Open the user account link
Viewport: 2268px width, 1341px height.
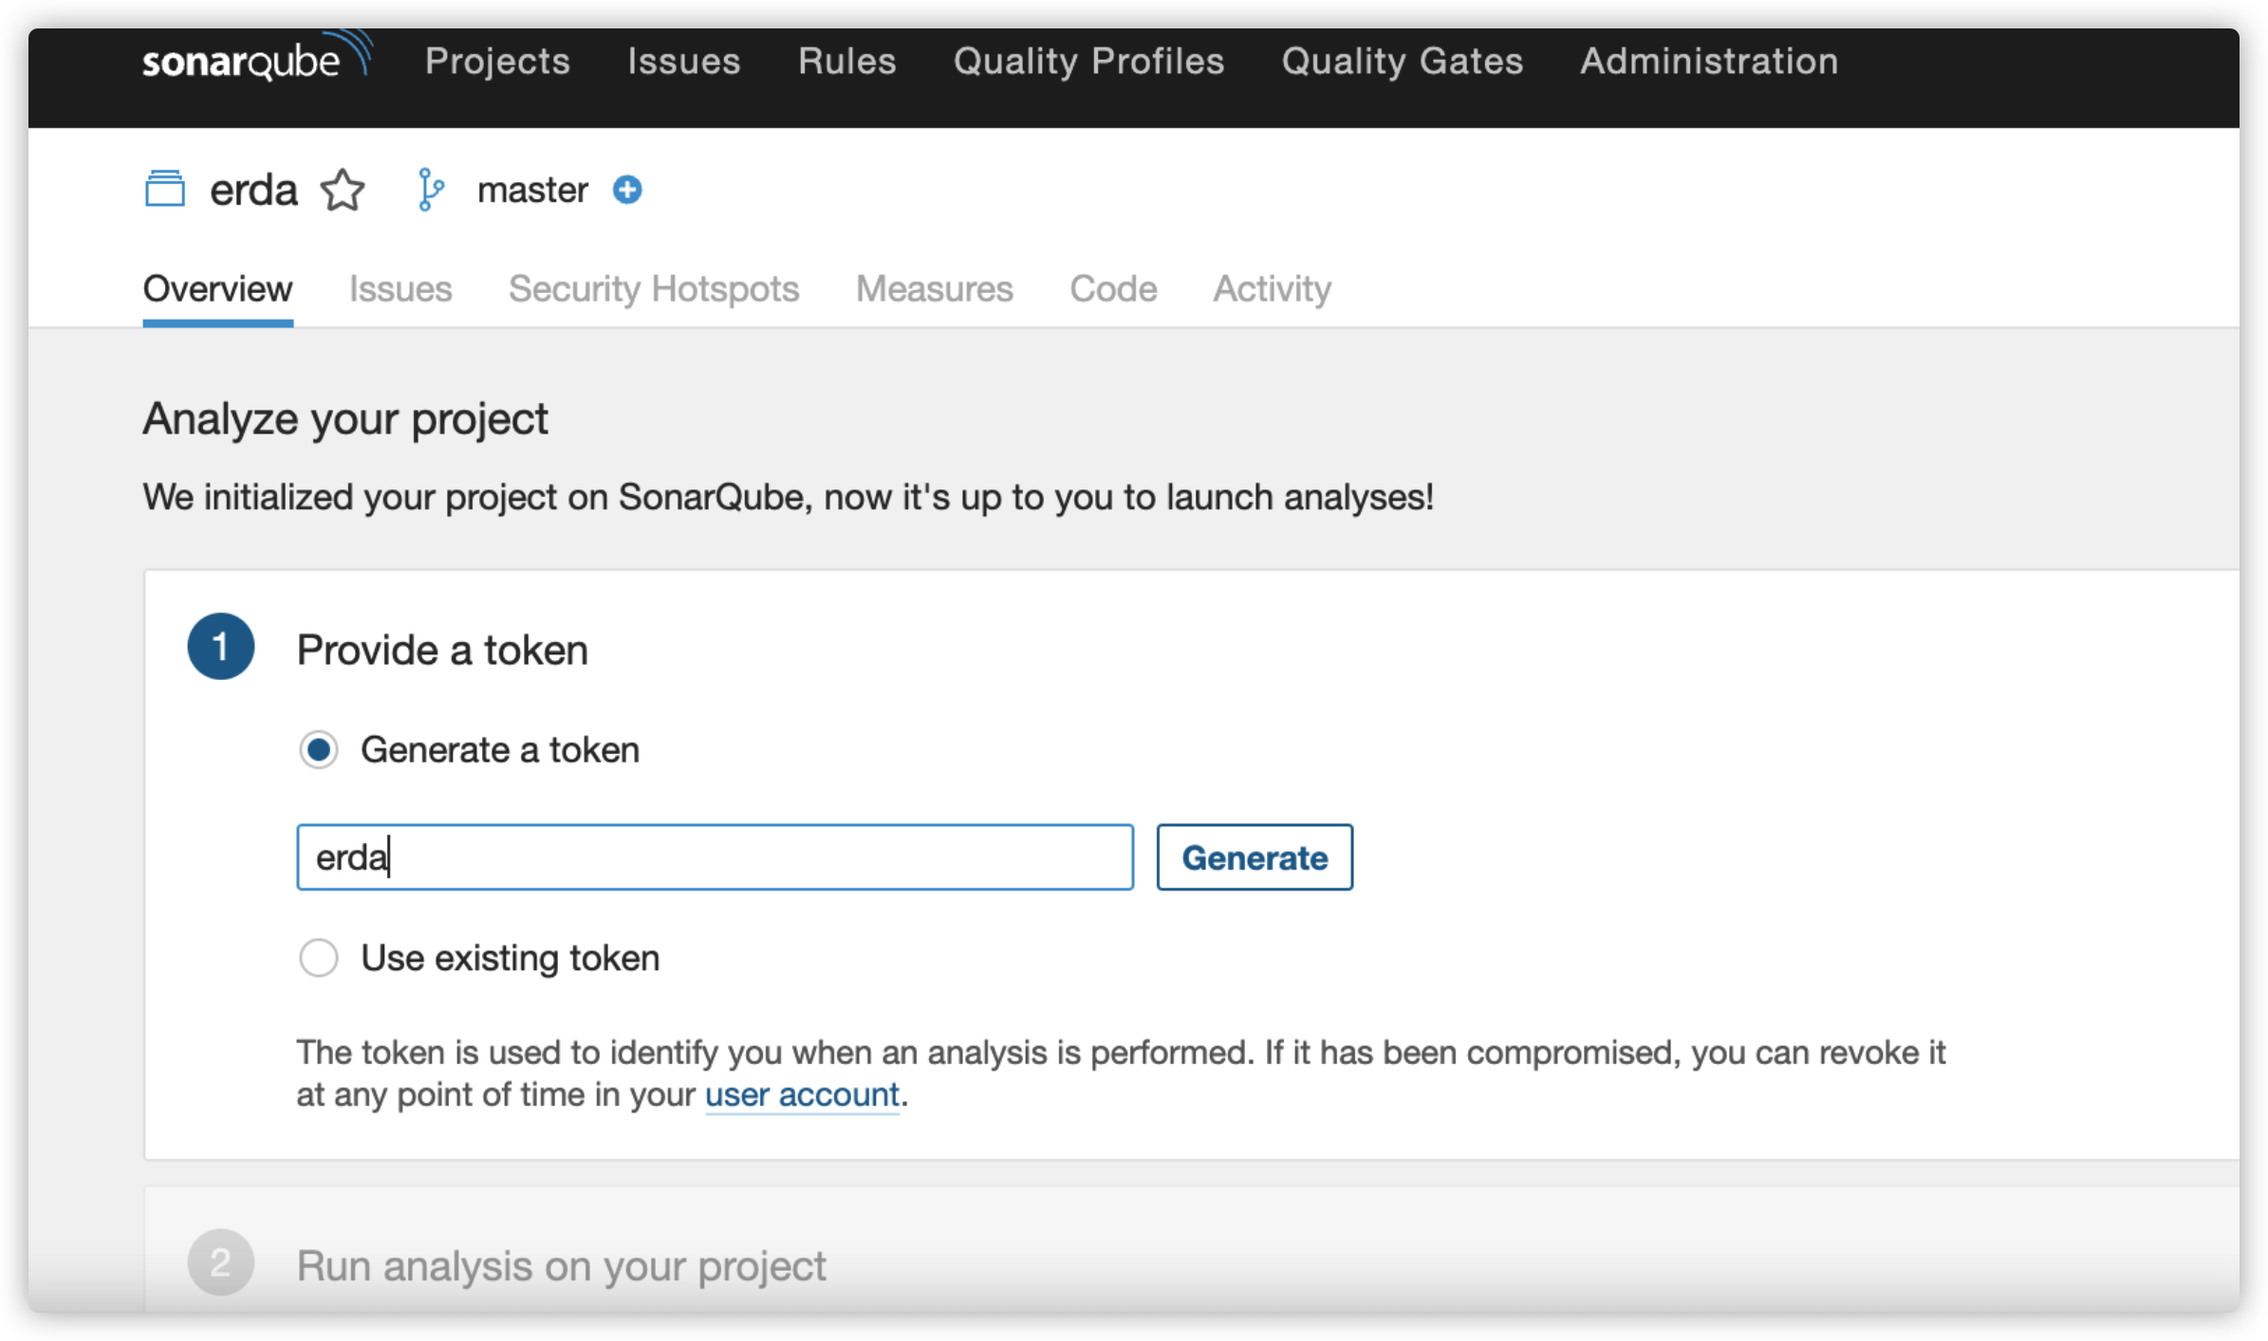pyautogui.click(x=802, y=1094)
